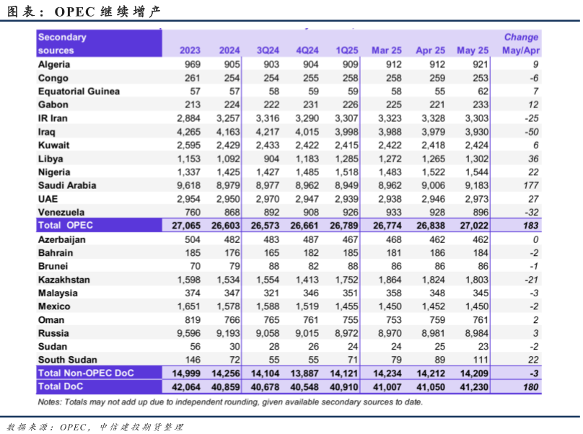Screen dimensions: 583x434
Task: Click the notes line about independent rounding
Action: click(230, 402)
